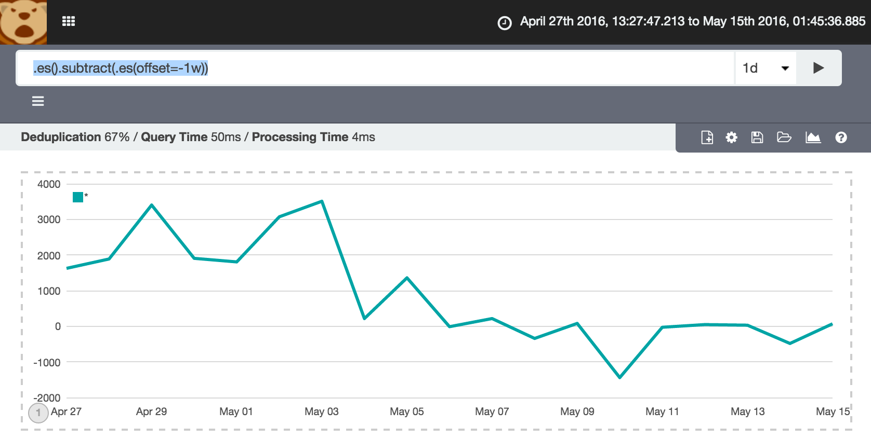Open Timelion settings gear icon

tap(731, 138)
